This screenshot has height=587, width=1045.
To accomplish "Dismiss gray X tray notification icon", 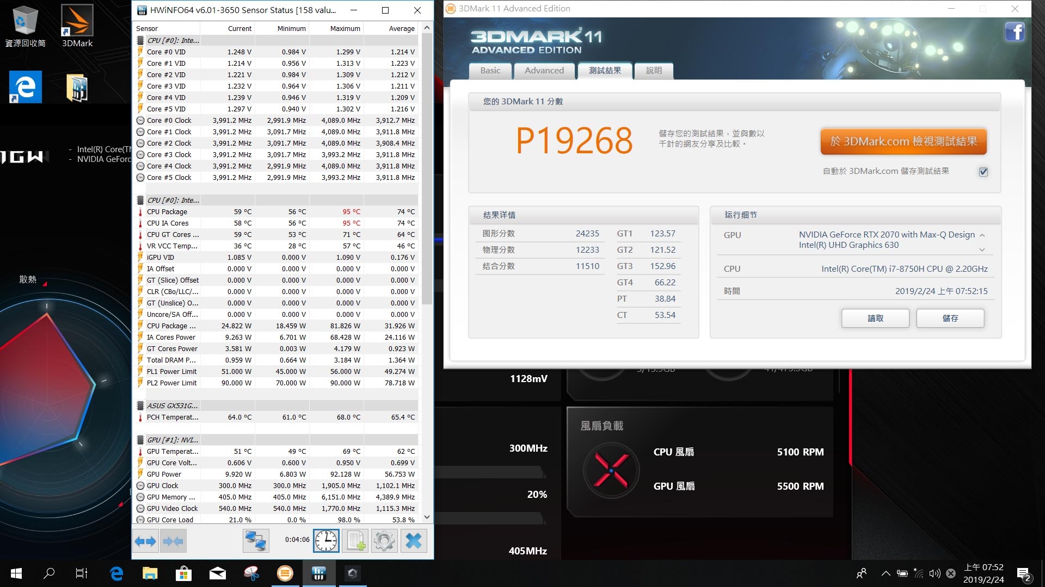I will [x=951, y=573].
